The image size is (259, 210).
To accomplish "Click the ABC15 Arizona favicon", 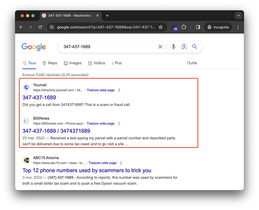I will coord(26,160).
